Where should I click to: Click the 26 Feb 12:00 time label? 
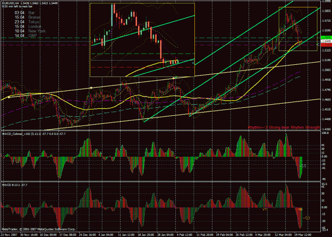point(244,235)
